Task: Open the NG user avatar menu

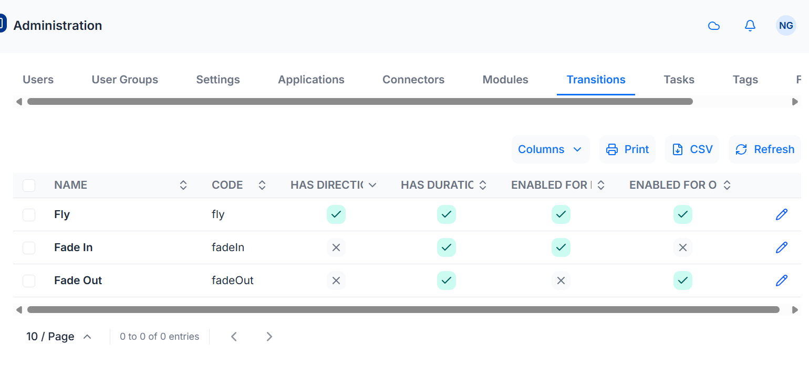Action: click(x=786, y=26)
